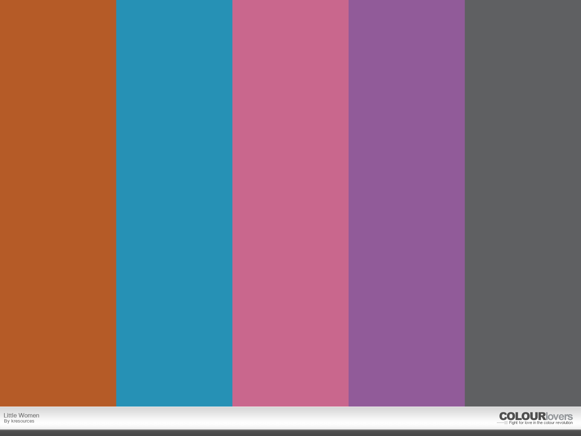Click the 'By kresources' author text
The width and height of the screenshot is (581, 436).
[19, 421]
